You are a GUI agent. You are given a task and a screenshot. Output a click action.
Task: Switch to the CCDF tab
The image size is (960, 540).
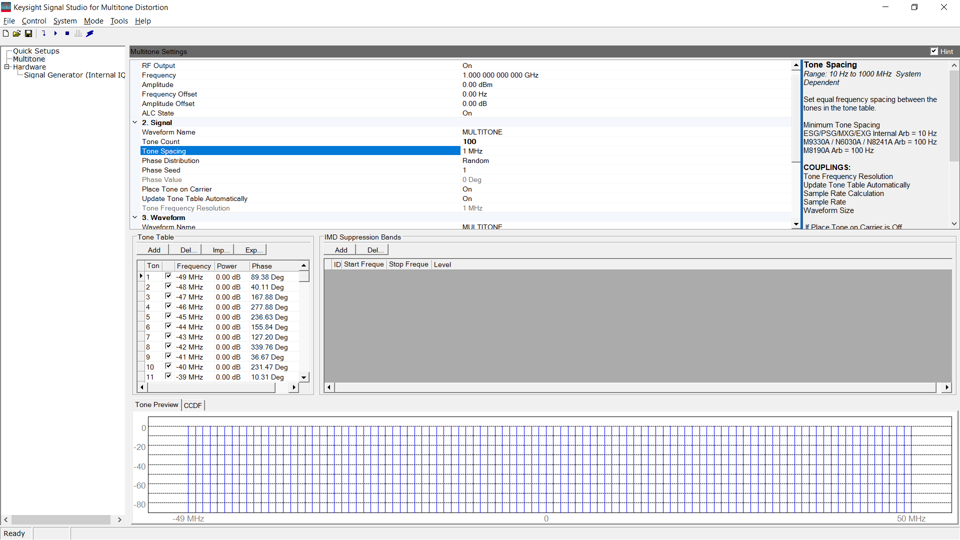tap(193, 405)
